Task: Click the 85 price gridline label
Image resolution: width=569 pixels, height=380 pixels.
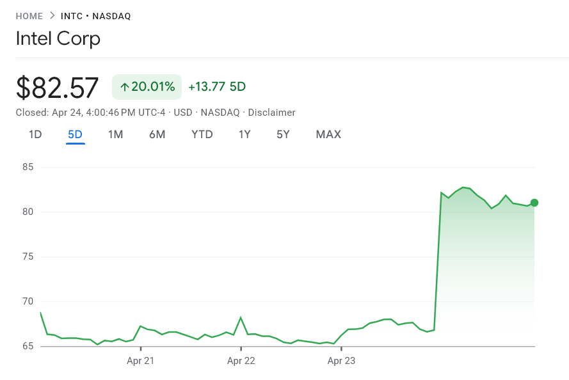Action: pos(27,167)
